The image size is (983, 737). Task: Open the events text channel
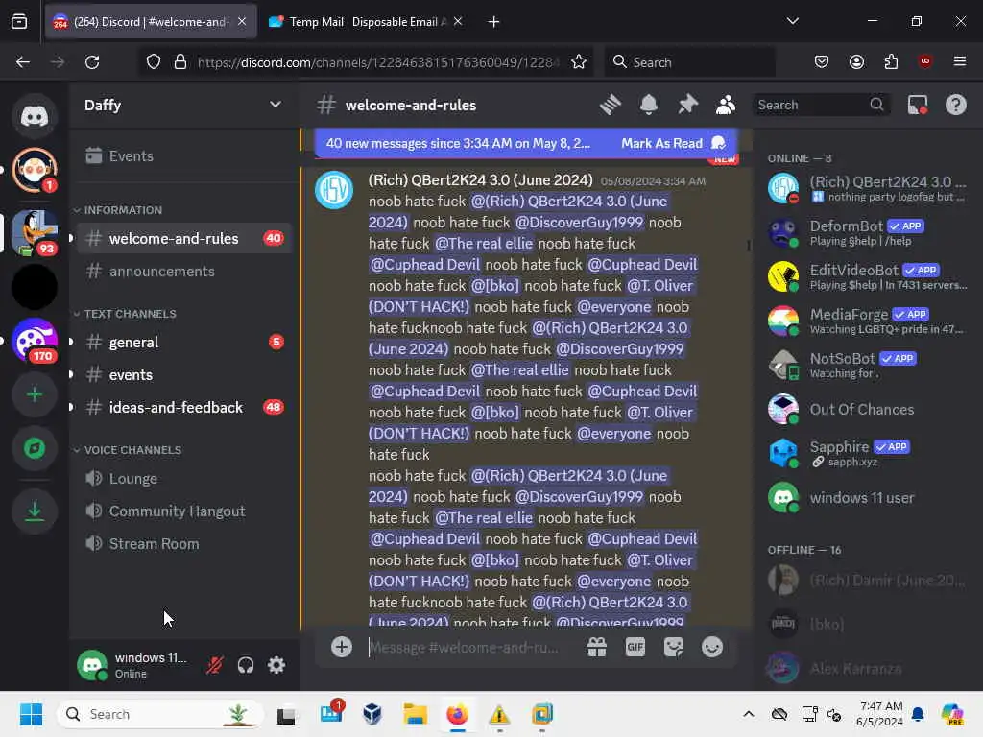point(184,375)
